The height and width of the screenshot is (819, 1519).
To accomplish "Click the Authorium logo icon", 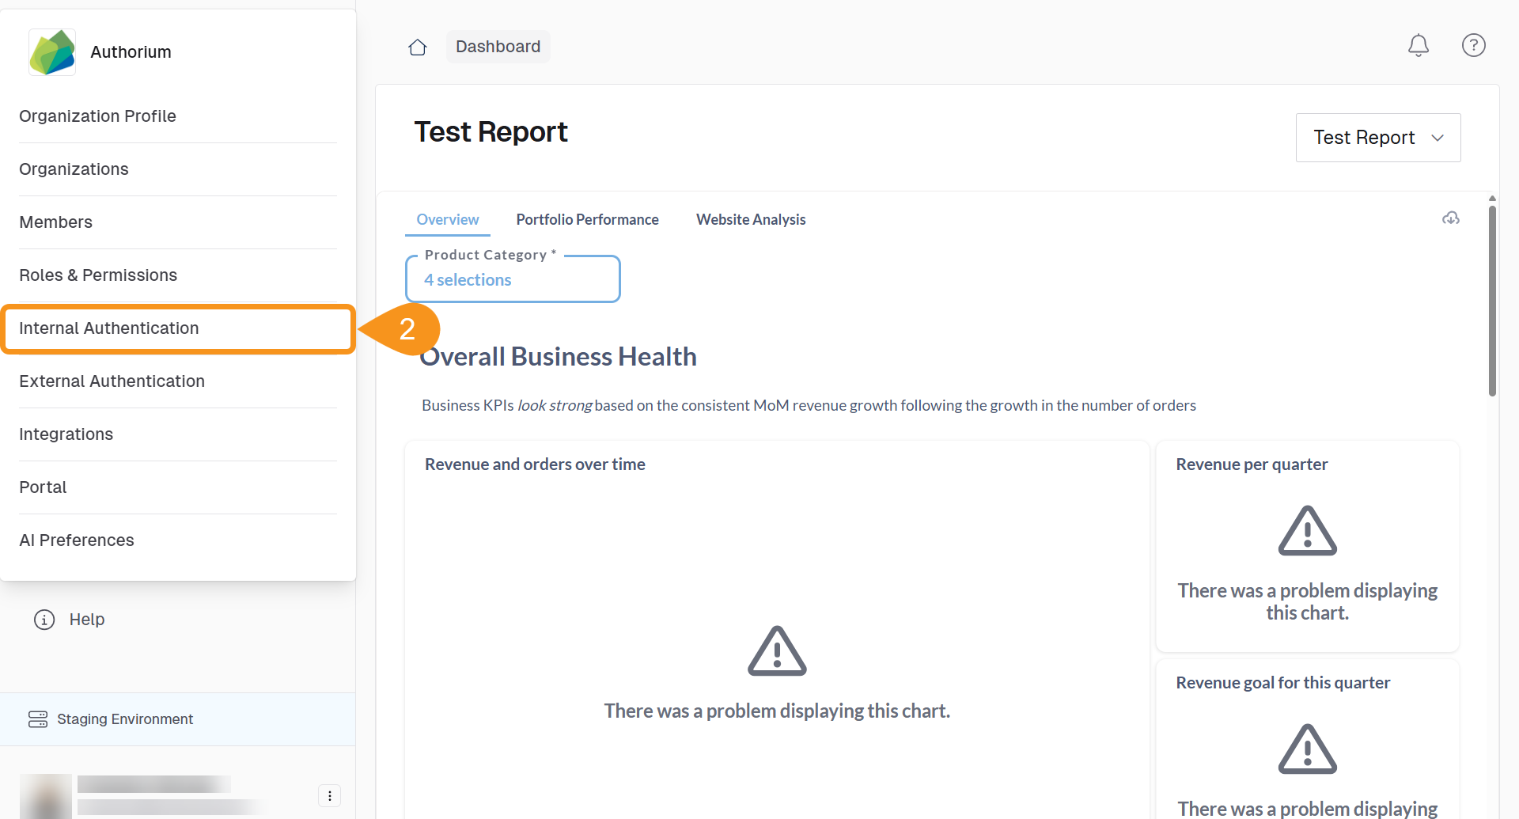I will 51,51.
